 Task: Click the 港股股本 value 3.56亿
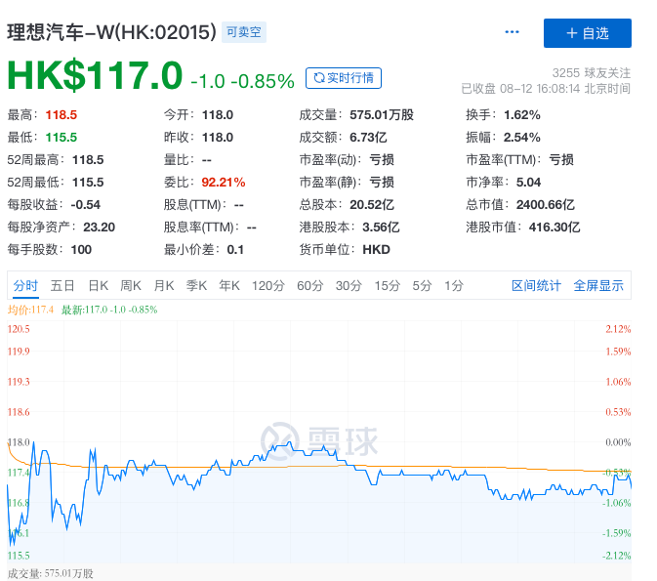pyautogui.click(x=381, y=227)
